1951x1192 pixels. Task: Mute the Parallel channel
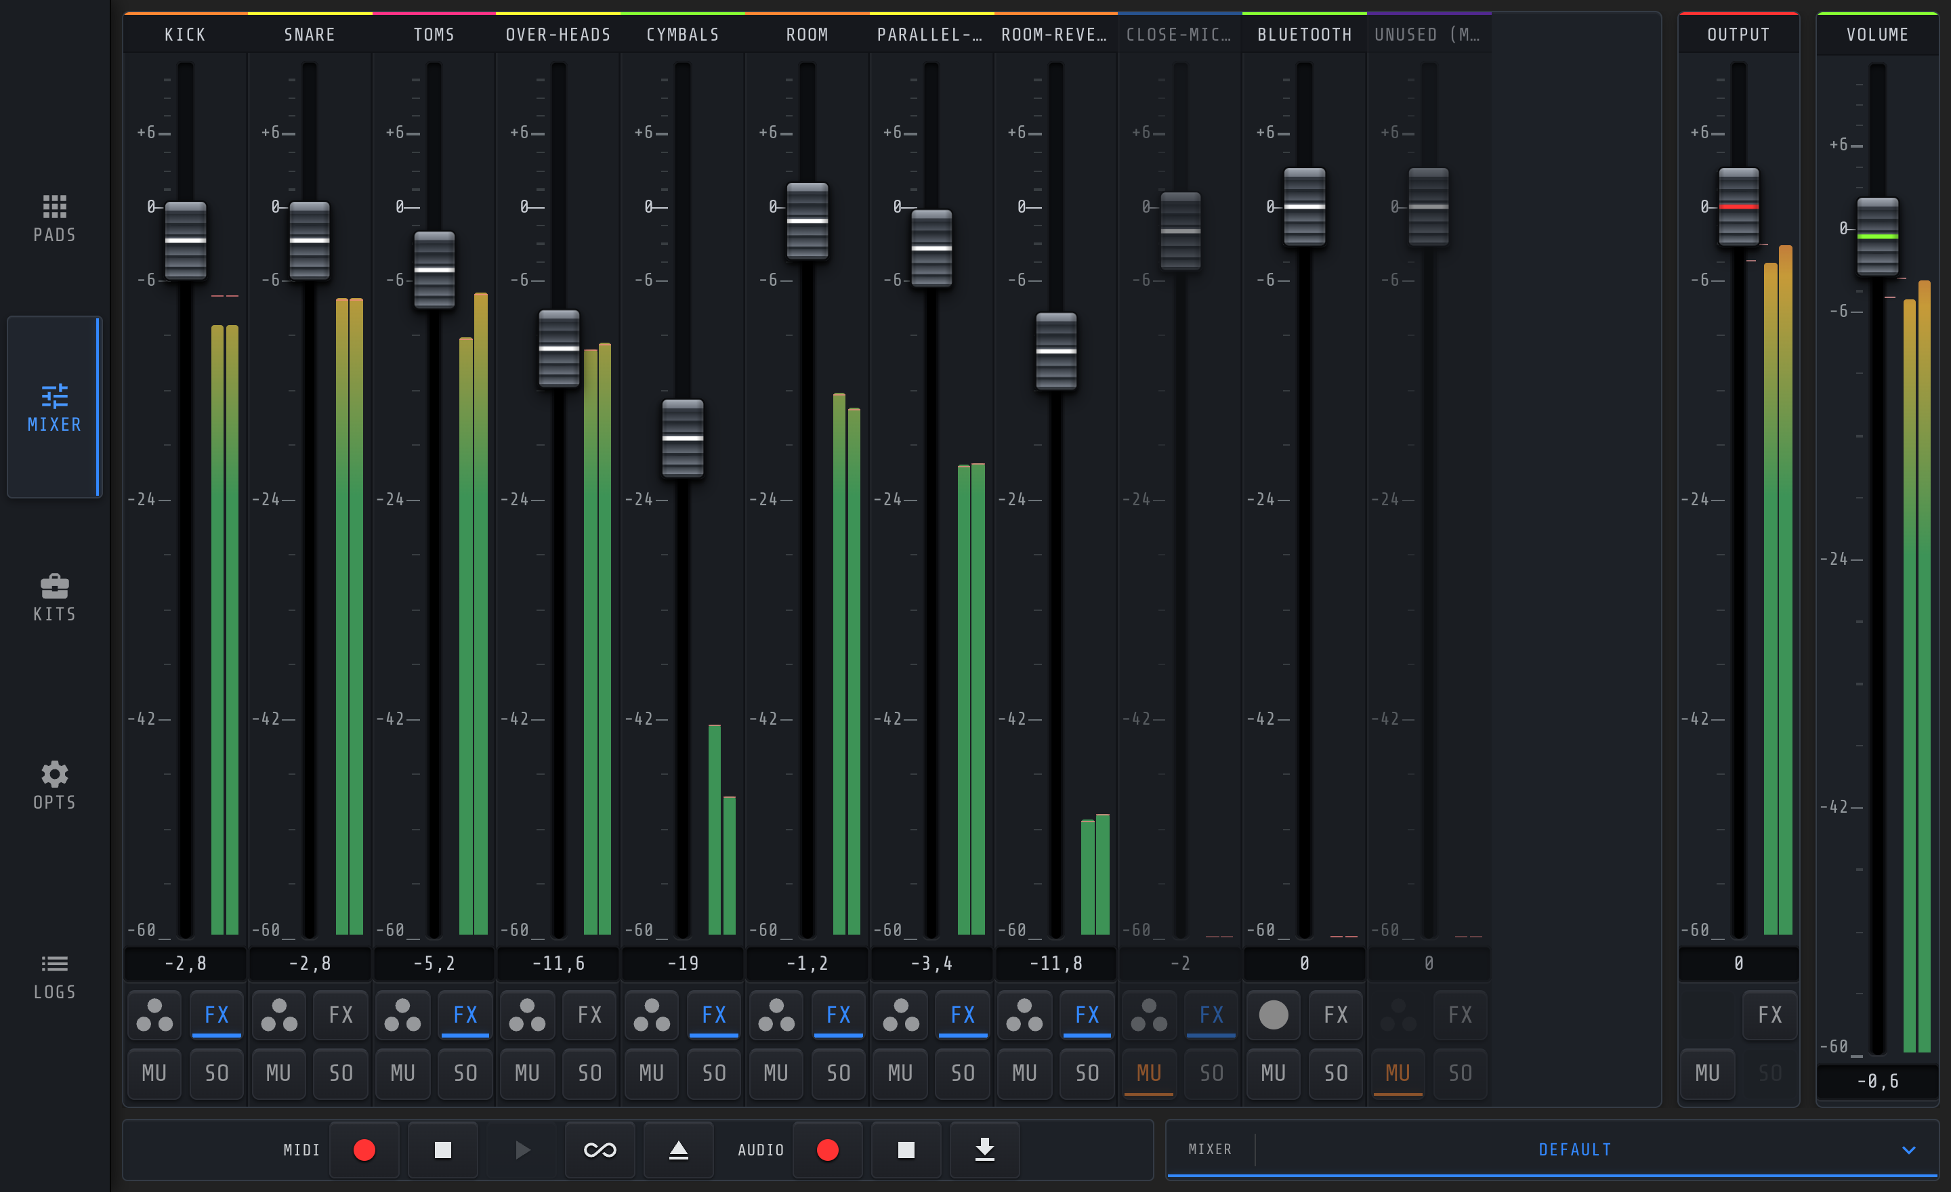(900, 1073)
